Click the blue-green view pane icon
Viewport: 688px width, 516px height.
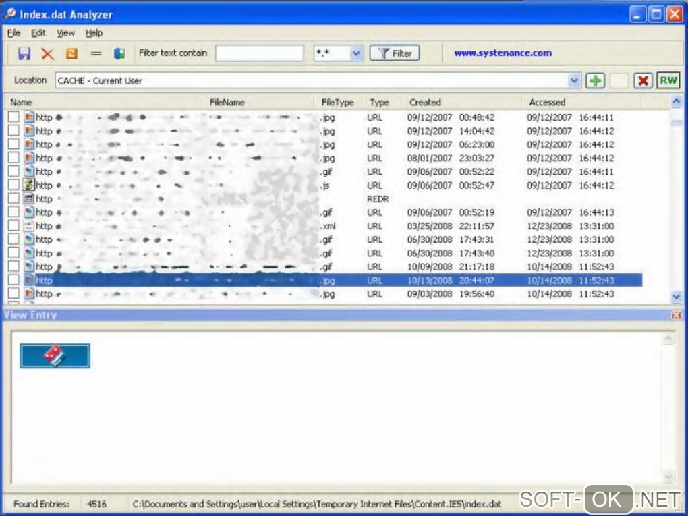point(119,53)
